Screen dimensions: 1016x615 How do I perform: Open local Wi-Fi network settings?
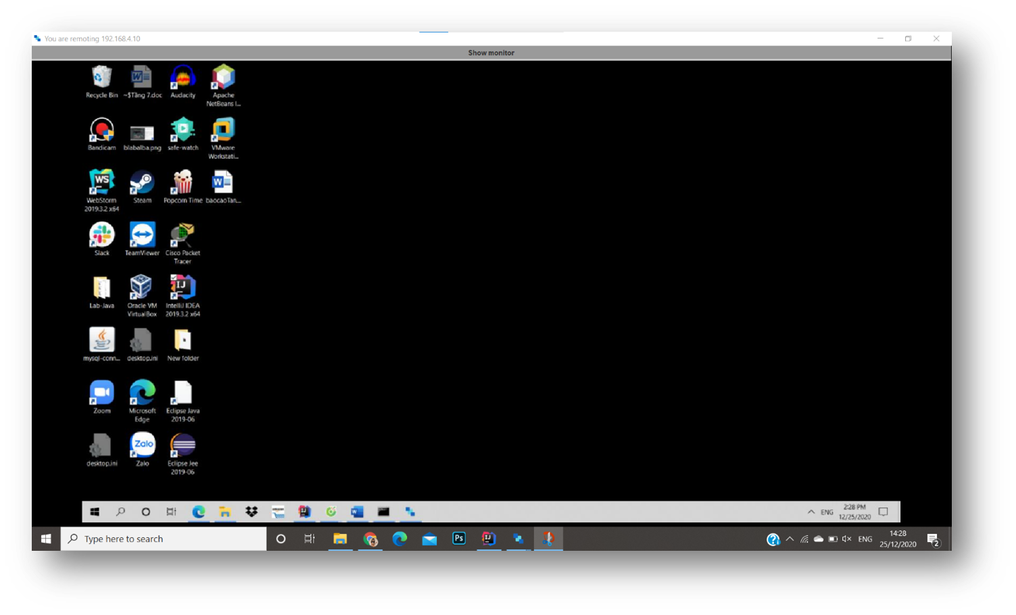[804, 539]
